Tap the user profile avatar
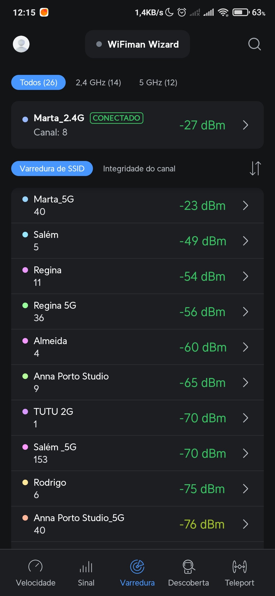Viewport: 275px width, 596px height. point(21,44)
